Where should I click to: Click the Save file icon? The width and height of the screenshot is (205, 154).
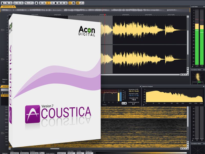point(11,3)
